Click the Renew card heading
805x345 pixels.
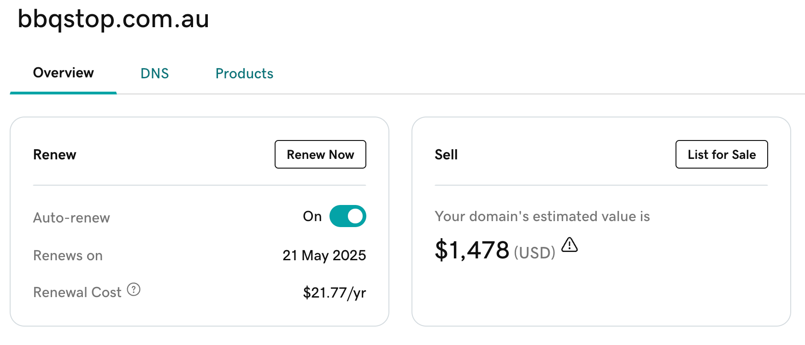pos(55,155)
